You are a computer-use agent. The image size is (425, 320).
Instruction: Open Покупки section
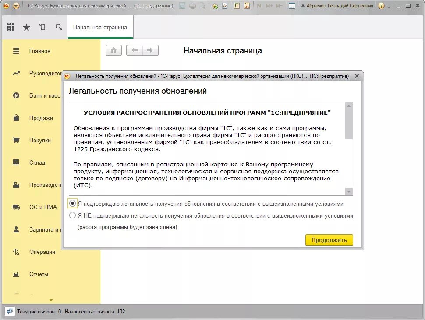pyautogui.click(x=40, y=140)
